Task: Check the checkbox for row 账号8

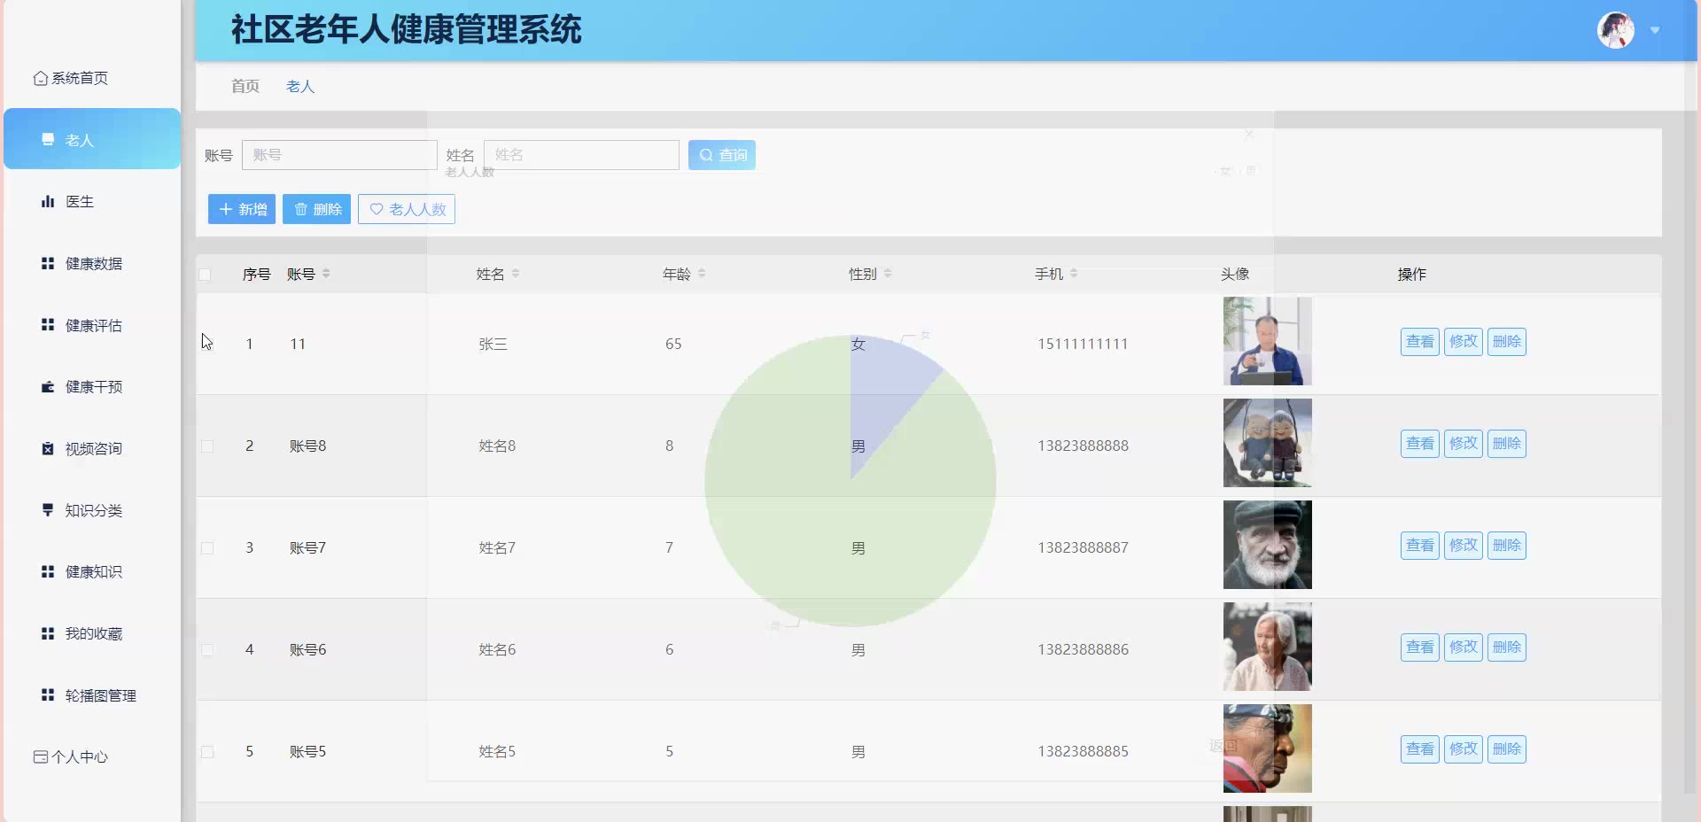Action: click(207, 446)
